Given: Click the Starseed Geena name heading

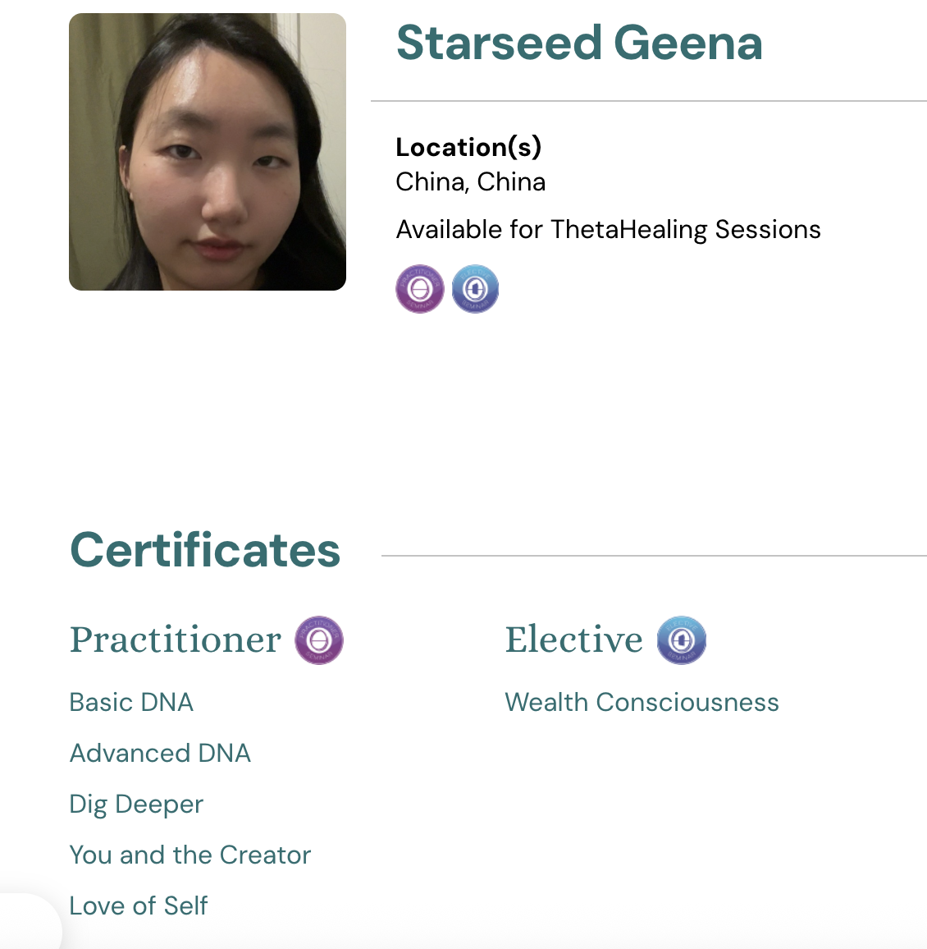Looking at the screenshot, I should (579, 44).
